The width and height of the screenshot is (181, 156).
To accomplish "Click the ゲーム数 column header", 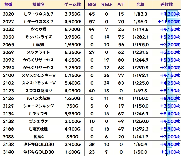I will [x=73, y=5].
